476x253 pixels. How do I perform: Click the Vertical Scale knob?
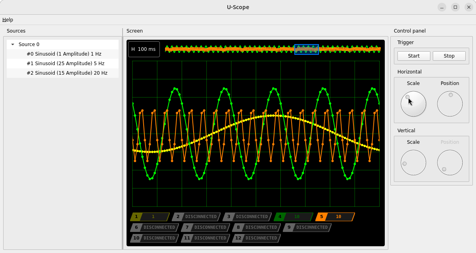tap(413, 162)
